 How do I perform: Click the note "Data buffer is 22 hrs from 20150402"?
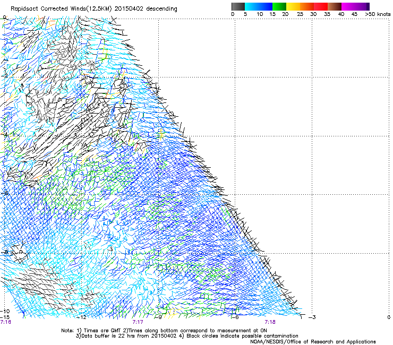(129, 336)
